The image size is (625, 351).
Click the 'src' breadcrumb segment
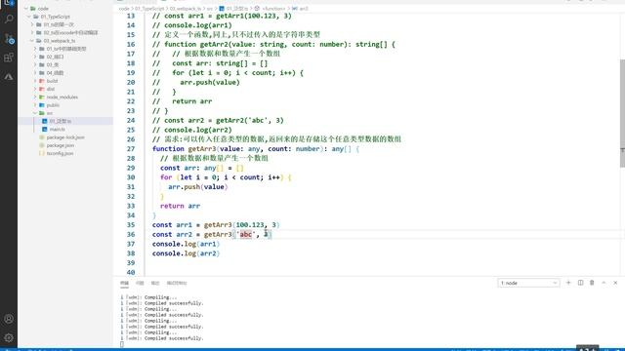[210, 9]
